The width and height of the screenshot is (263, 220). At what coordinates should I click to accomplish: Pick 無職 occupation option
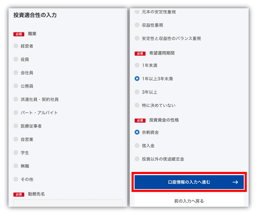(16, 166)
